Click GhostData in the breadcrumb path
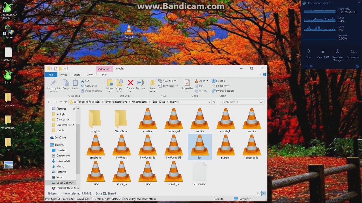 pos(159,102)
